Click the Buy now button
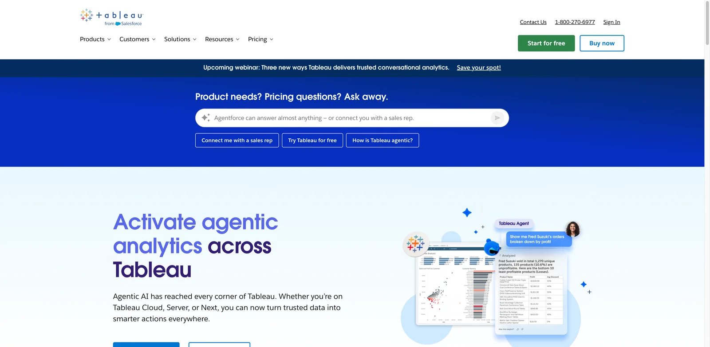Image resolution: width=710 pixels, height=347 pixels. [602, 43]
